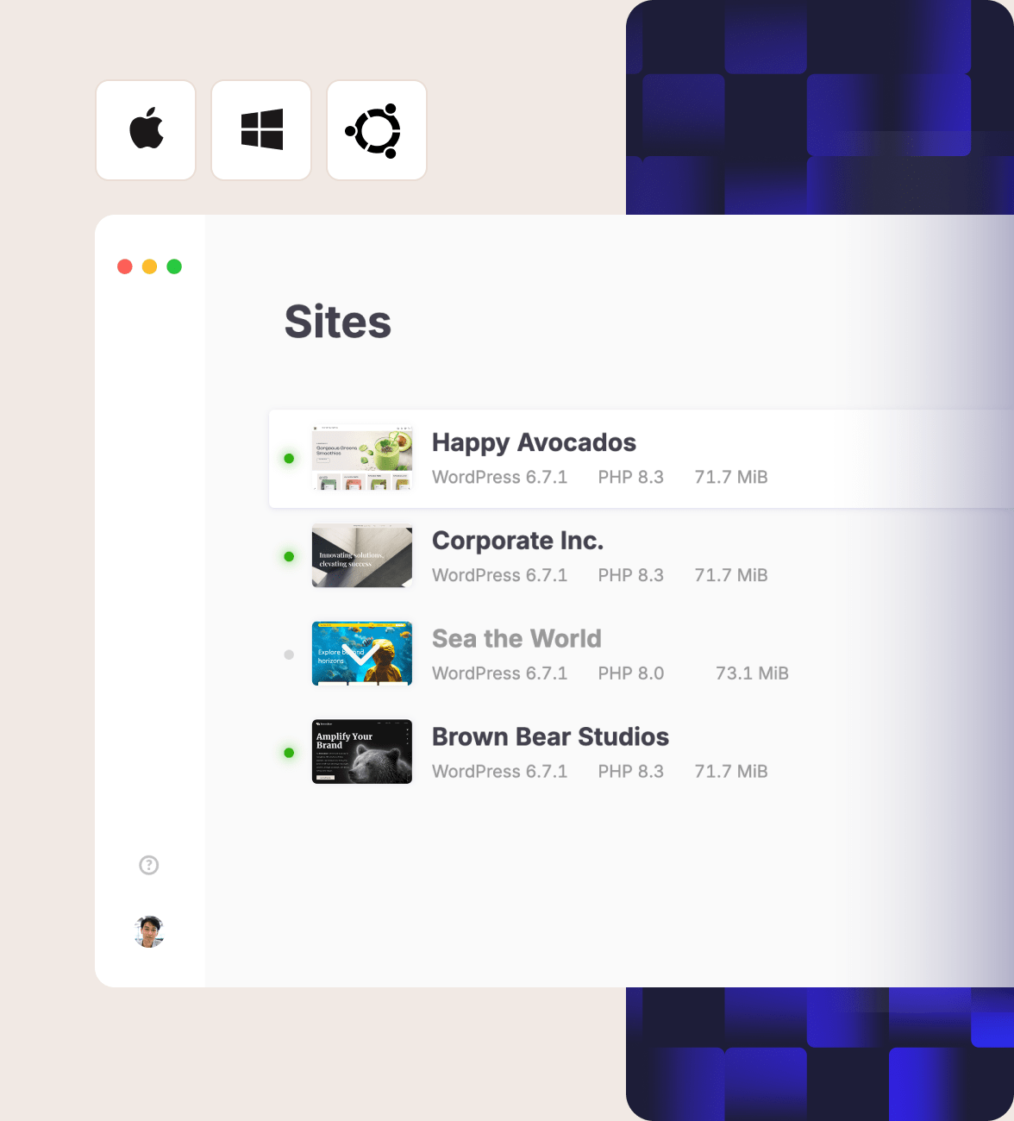
Task: Toggle the Happy Avocados green status dot
Action: (289, 459)
